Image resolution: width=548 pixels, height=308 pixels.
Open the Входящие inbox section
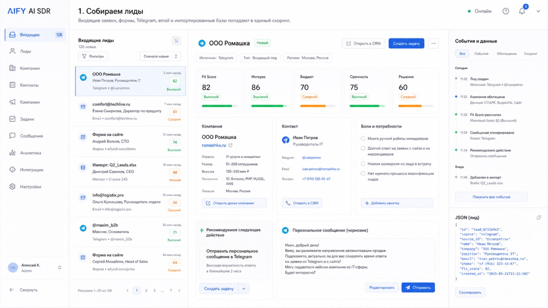[35, 35]
